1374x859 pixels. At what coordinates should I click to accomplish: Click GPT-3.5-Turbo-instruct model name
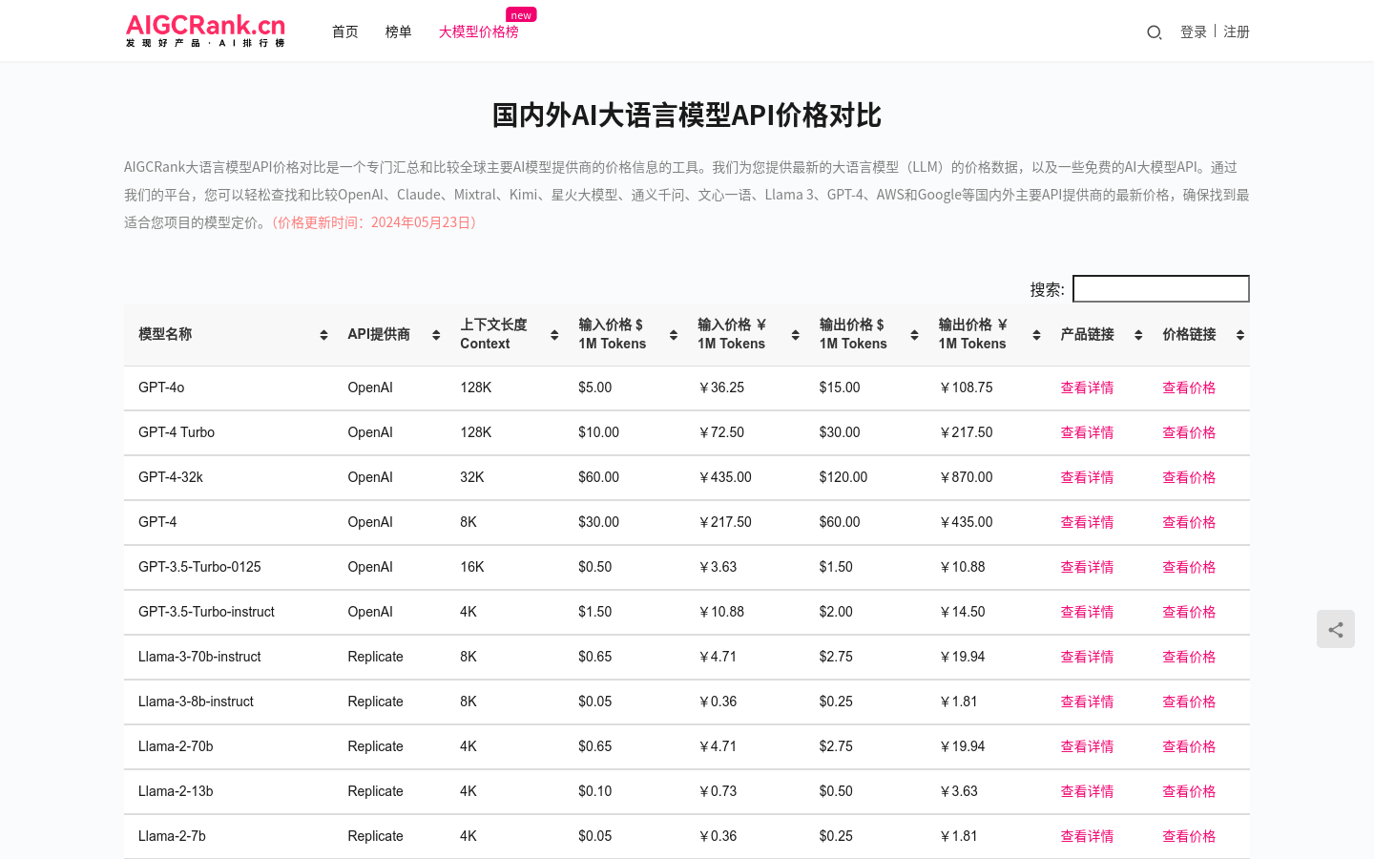(x=206, y=612)
